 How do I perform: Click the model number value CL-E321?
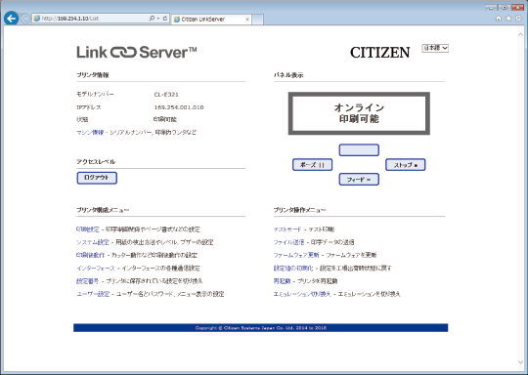tap(166, 95)
